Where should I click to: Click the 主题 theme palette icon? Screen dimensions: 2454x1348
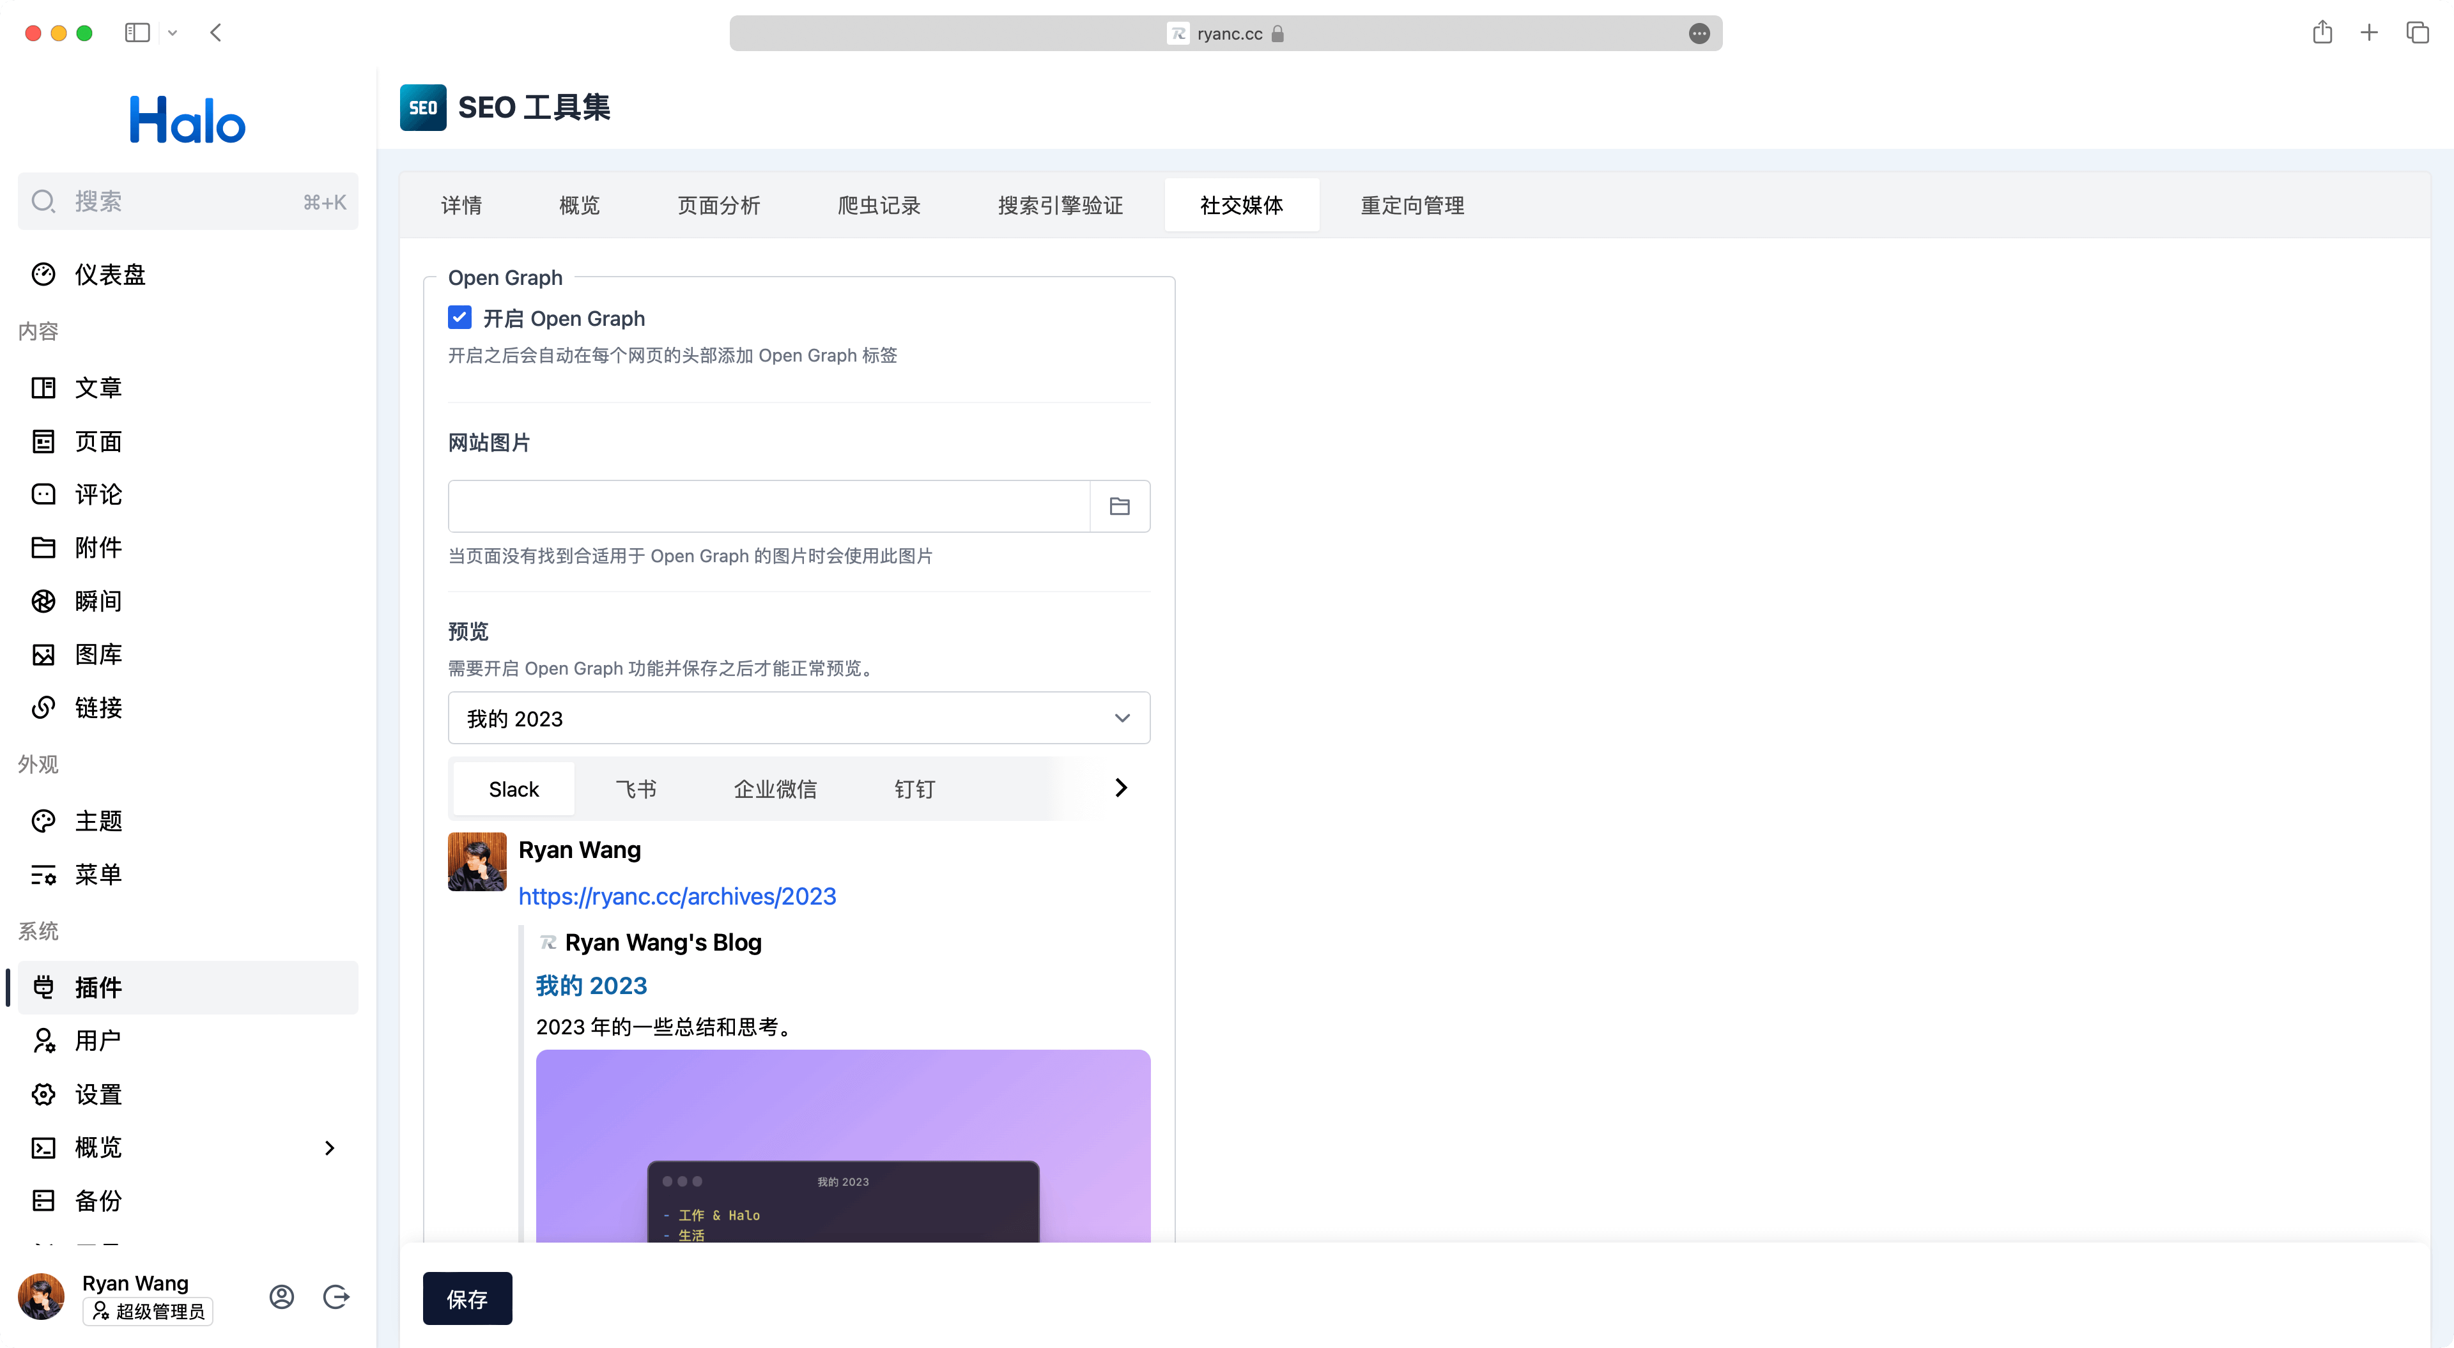(x=44, y=821)
